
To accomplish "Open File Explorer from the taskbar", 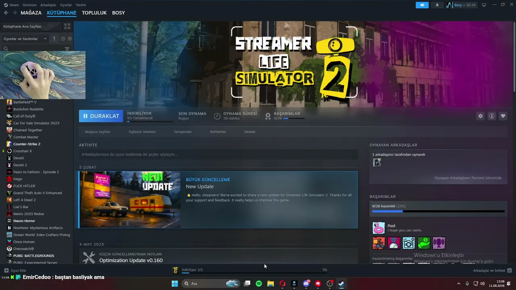I will [270, 284].
